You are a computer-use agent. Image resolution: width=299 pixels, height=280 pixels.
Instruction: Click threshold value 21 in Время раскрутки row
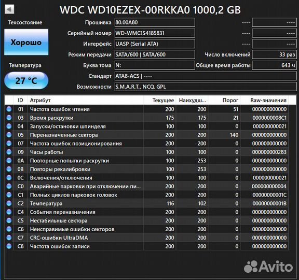coord(236,118)
